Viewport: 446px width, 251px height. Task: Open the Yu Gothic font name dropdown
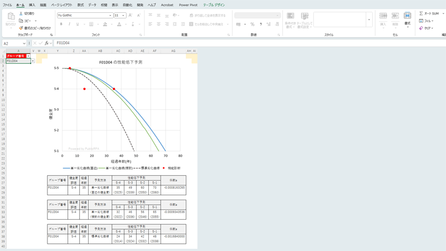point(110,16)
